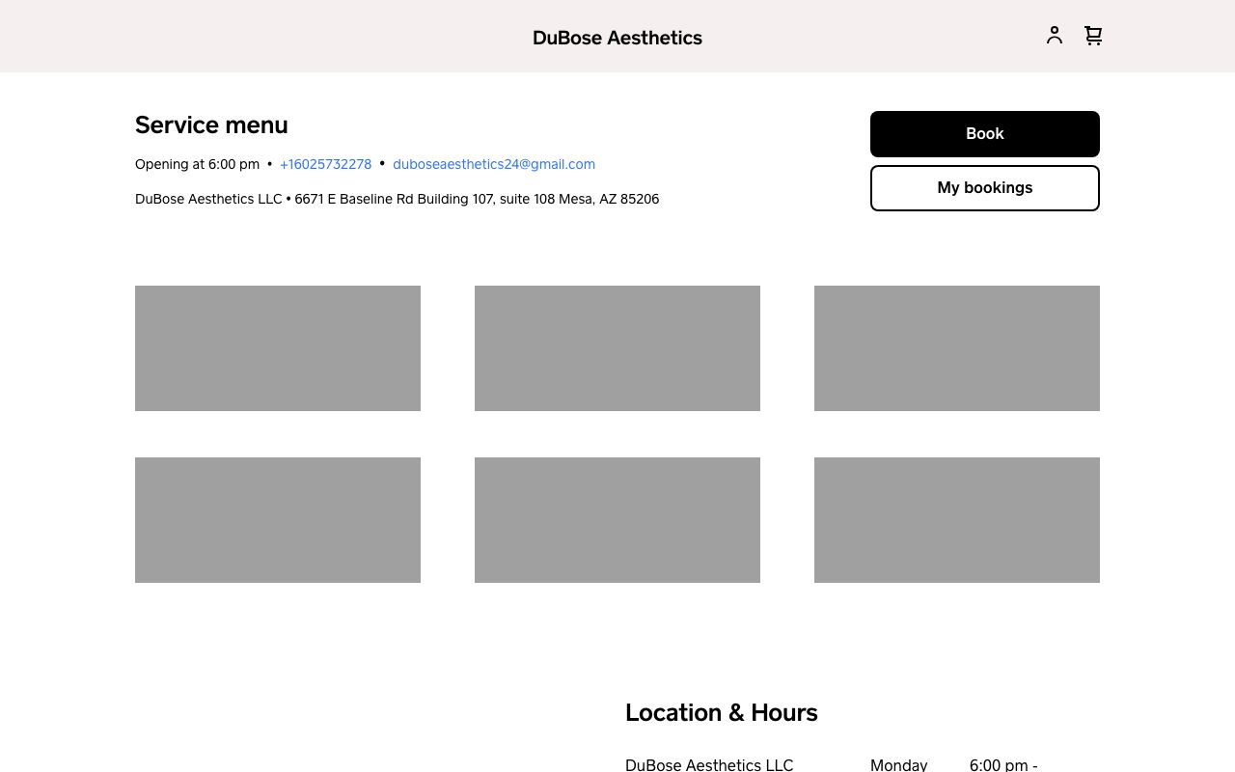The height and width of the screenshot is (772, 1235).
Task: Select middle service tile in top row
Action: coord(617,348)
